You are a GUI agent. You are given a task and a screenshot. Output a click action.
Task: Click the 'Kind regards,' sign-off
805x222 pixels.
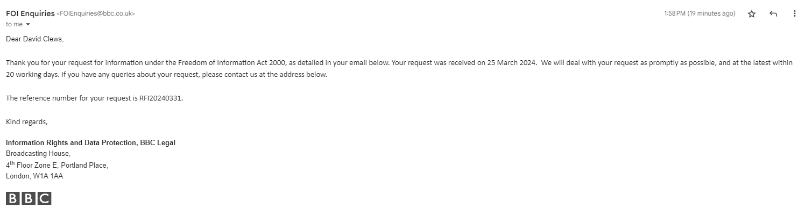coord(26,122)
